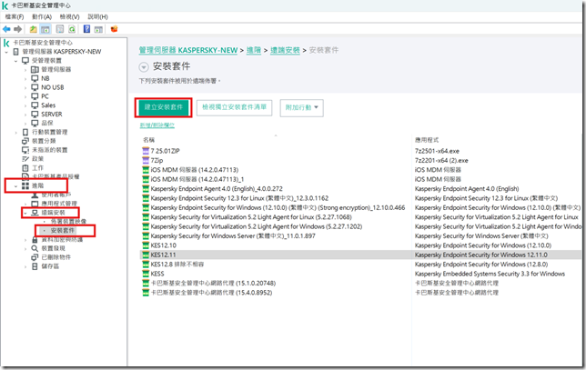Click the 新增/刪除欄位 link
Screen dimensions: 586x370
point(157,125)
